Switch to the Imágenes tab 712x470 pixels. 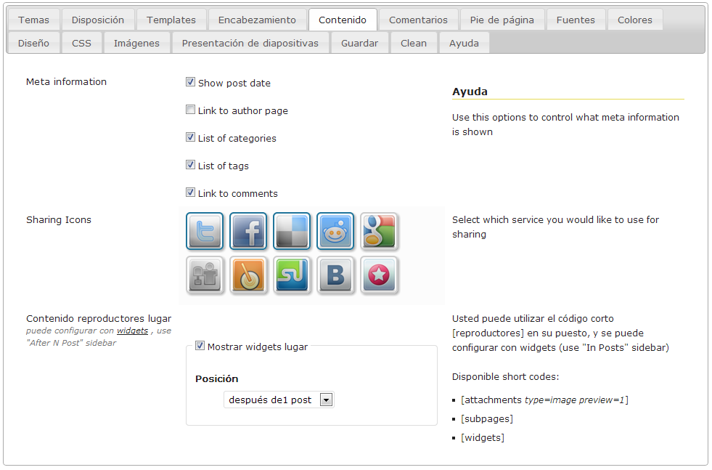click(x=136, y=43)
